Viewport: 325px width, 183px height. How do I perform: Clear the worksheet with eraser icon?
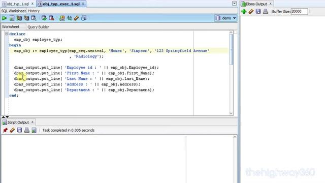(76, 18)
